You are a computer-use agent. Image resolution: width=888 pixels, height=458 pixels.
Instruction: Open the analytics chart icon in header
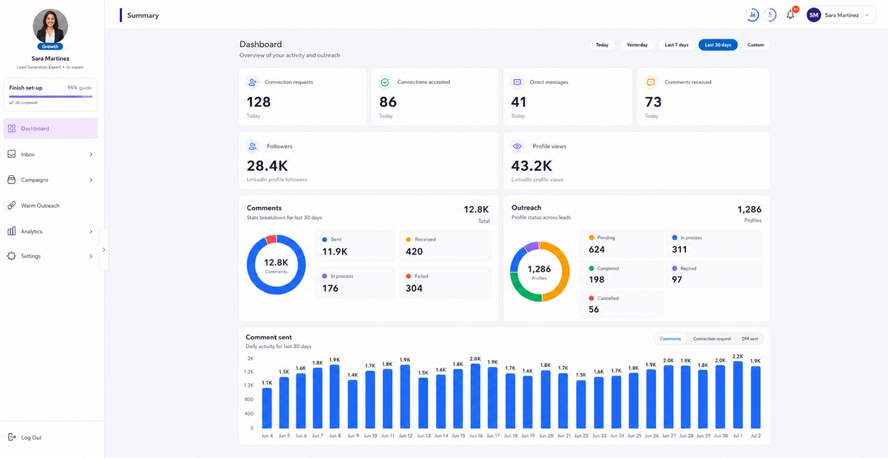pos(753,15)
